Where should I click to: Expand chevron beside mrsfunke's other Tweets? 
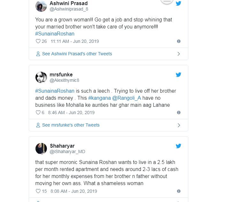click(179, 125)
